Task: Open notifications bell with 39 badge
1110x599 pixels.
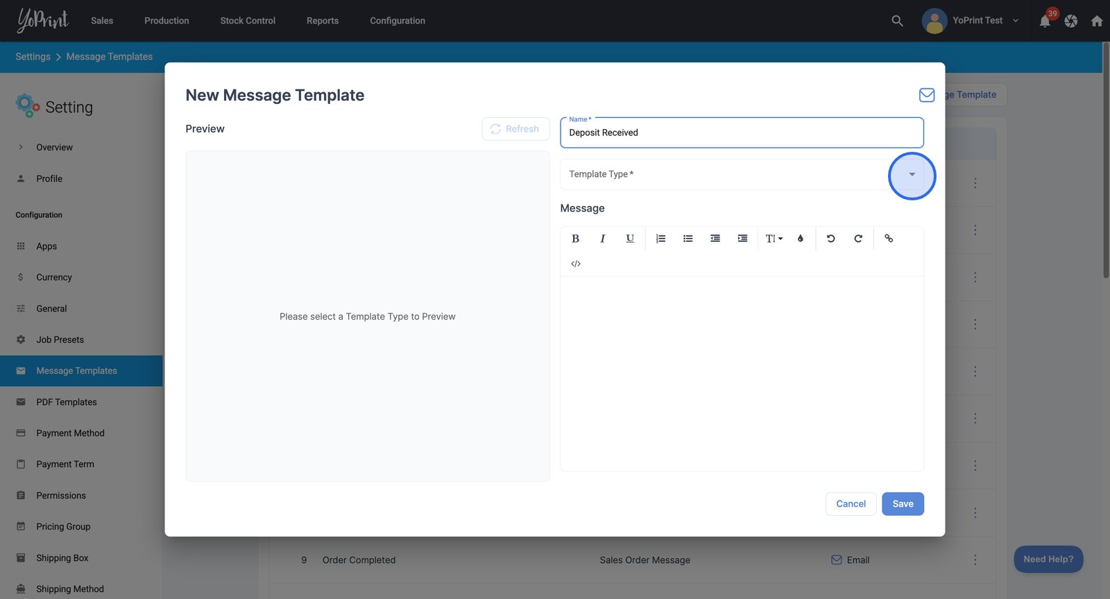Action: [x=1045, y=21]
